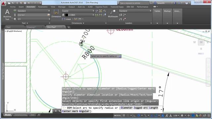The width and height of the screenshot is (212, 119).
Task: Expand the Dimensions panel
Action: click(x=78, y=23)
